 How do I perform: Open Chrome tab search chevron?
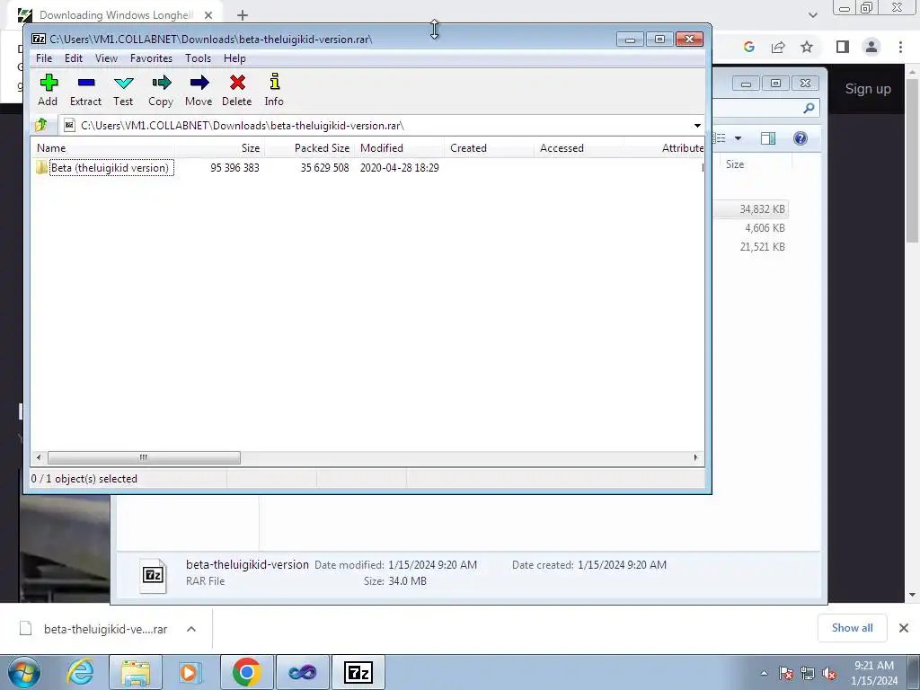click(x=812, y=15)
